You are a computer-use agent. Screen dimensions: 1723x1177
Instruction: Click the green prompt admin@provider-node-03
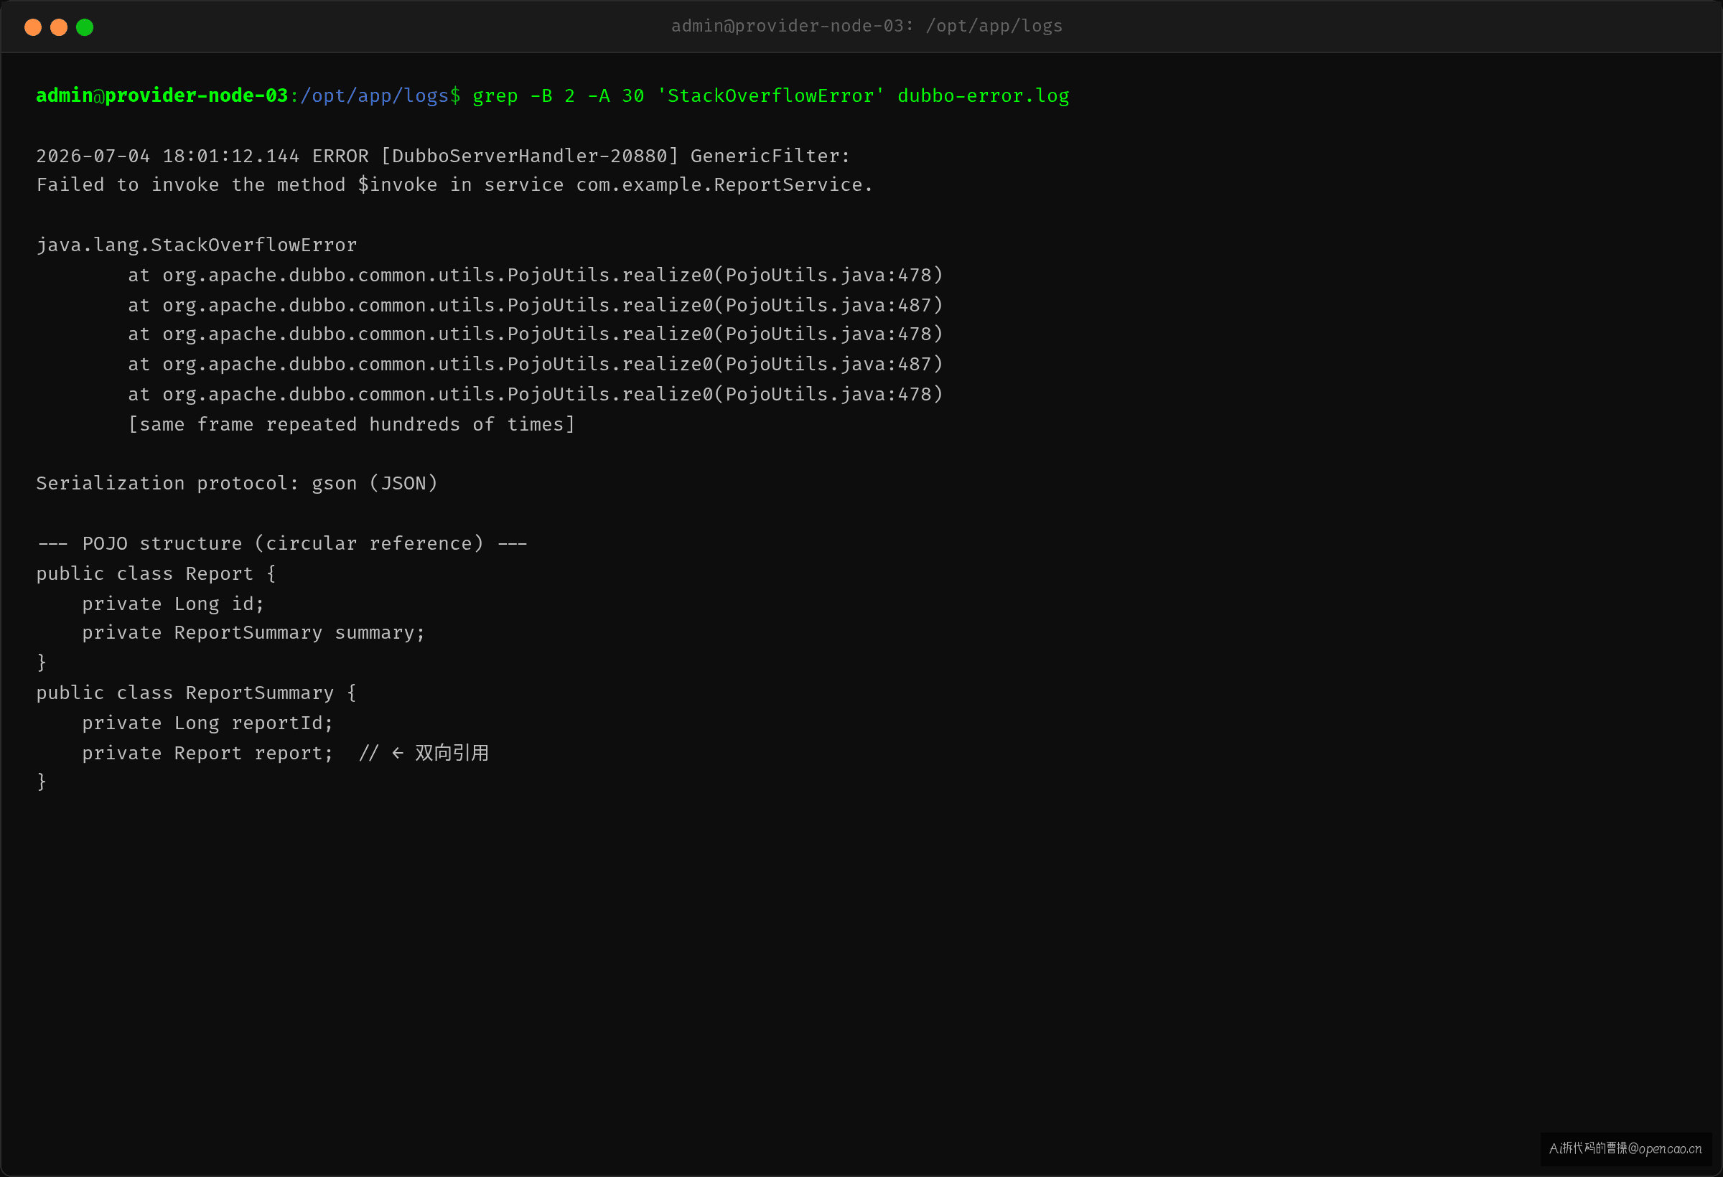[162, 95]
